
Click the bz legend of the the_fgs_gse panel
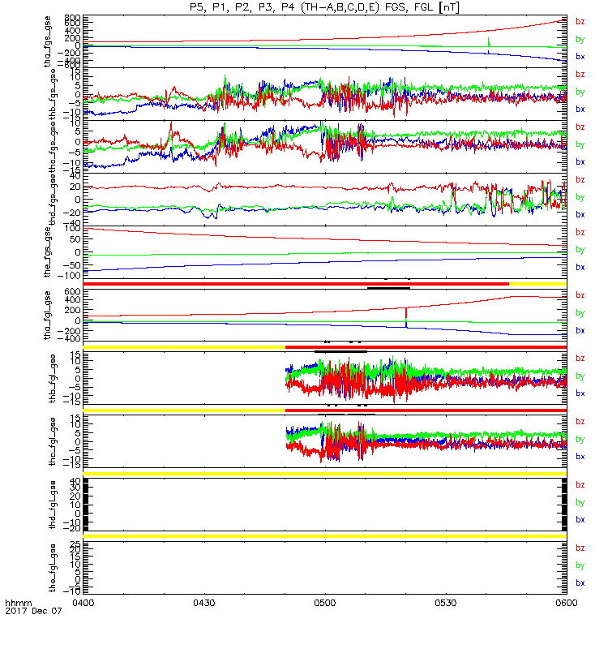pos(580,232)
